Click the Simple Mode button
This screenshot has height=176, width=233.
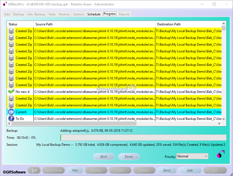pyautogui.click(x=54, y=170)
